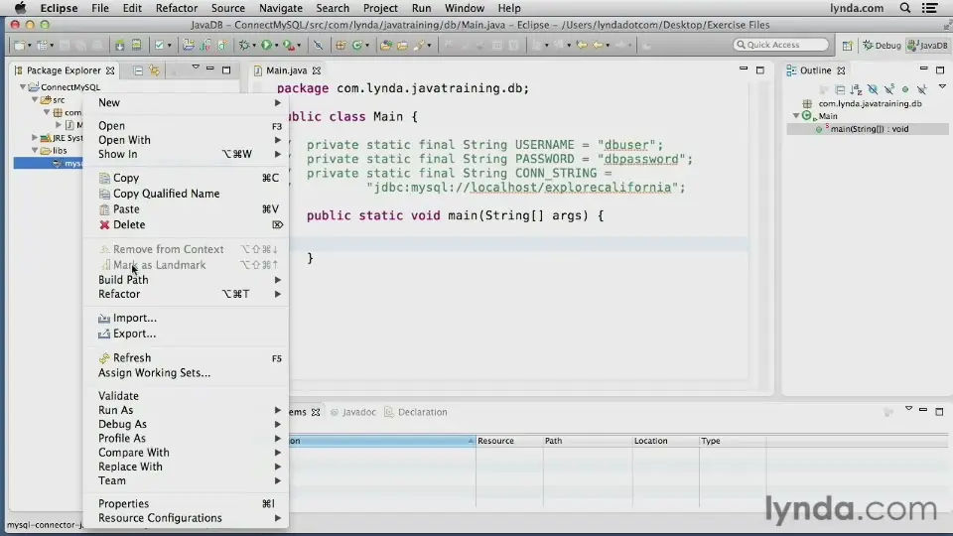
Task: Switch to the Declaration tab
Action: tap(416, 412)
